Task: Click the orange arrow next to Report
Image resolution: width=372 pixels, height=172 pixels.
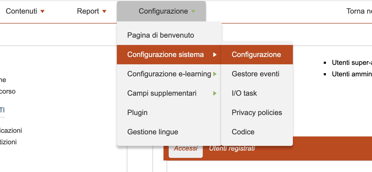Action: (104, 12)
